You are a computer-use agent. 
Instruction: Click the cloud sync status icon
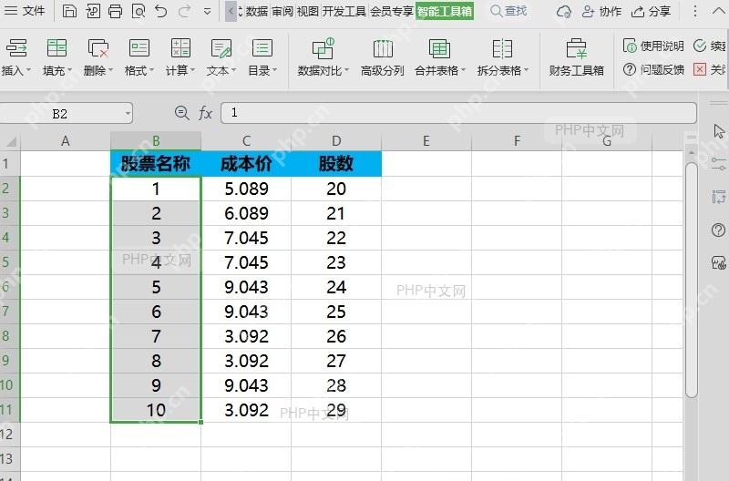(x=564, y=12)
